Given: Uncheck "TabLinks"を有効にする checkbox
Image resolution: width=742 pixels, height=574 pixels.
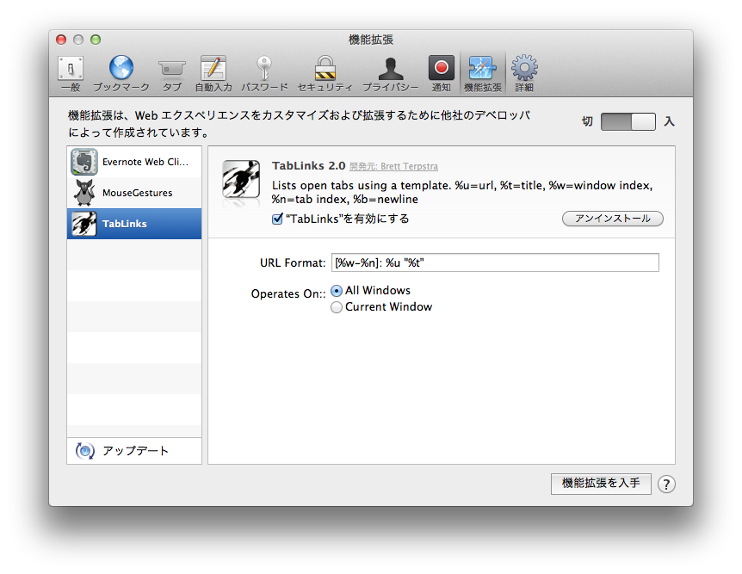Looking at the screenshot, I should point(278,219).
